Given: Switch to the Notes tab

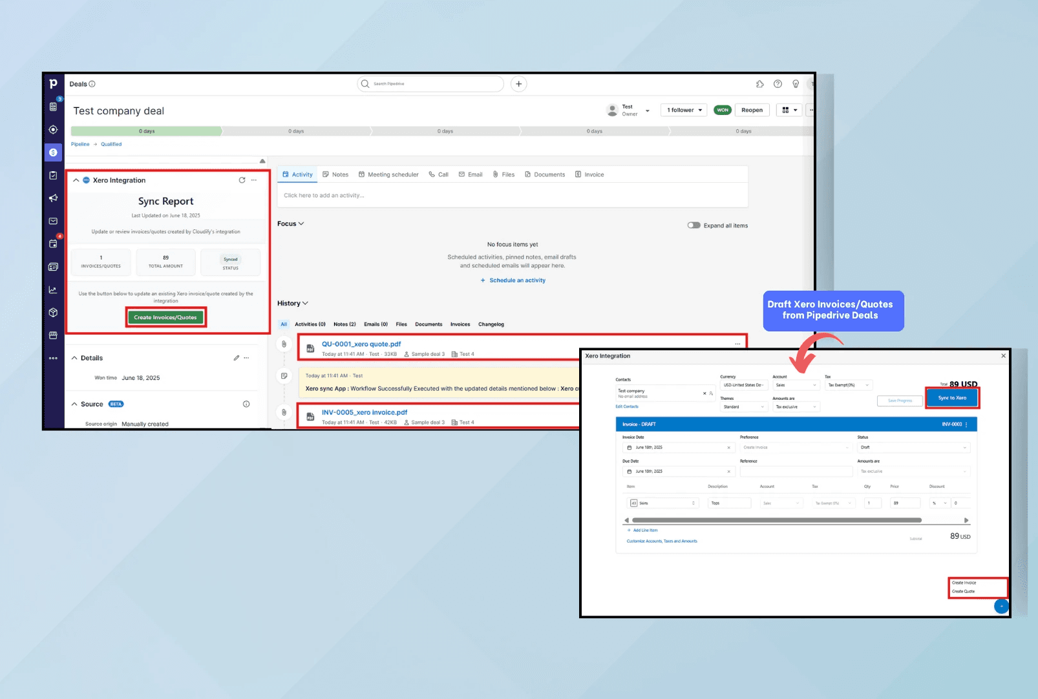Looking at the screenshot, I should click(x=335, y=174).
